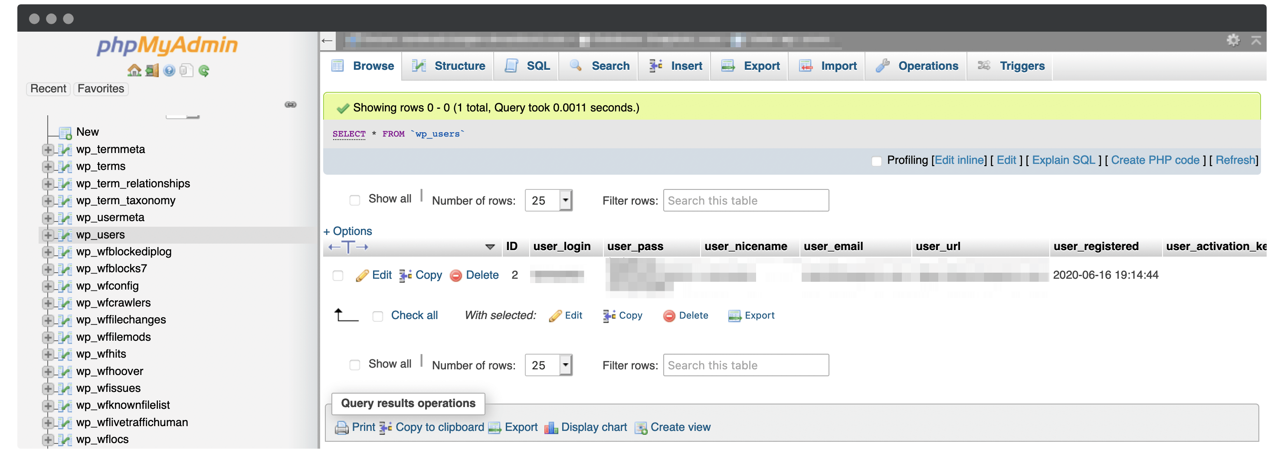This screenshot has width=1284, height=453.
Task: Click the link chain icon in sidebar
Action: [290, 104]
